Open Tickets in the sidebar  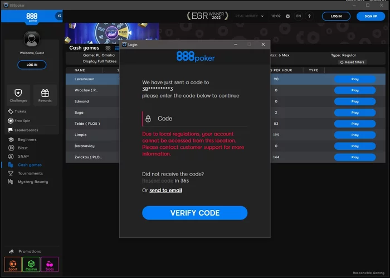coord(17,111)
